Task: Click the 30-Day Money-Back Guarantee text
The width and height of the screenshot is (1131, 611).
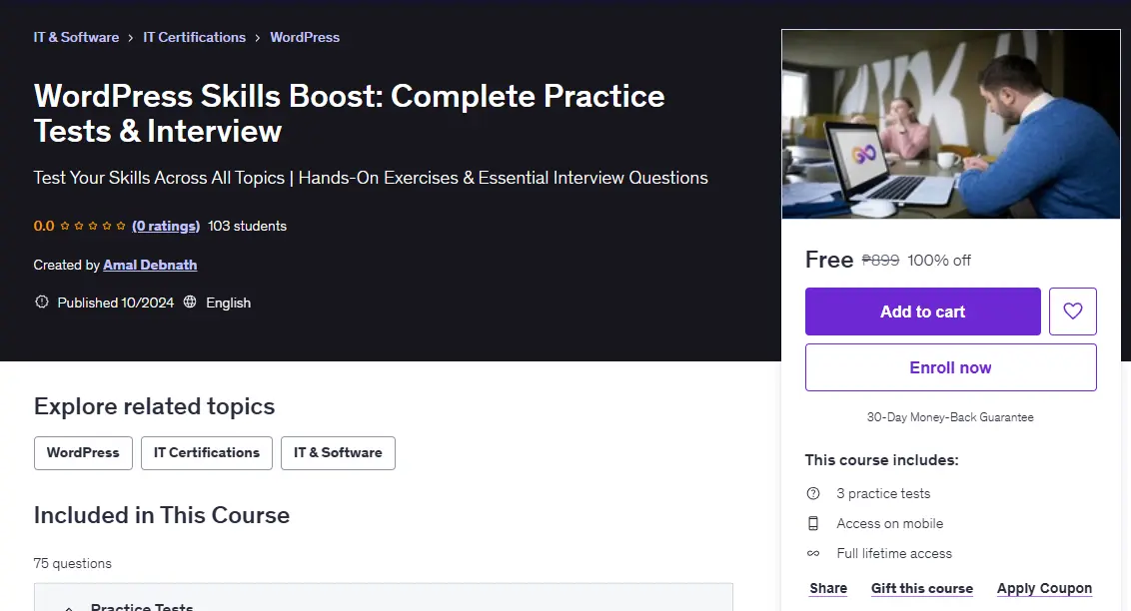Action: pos(950,417)
